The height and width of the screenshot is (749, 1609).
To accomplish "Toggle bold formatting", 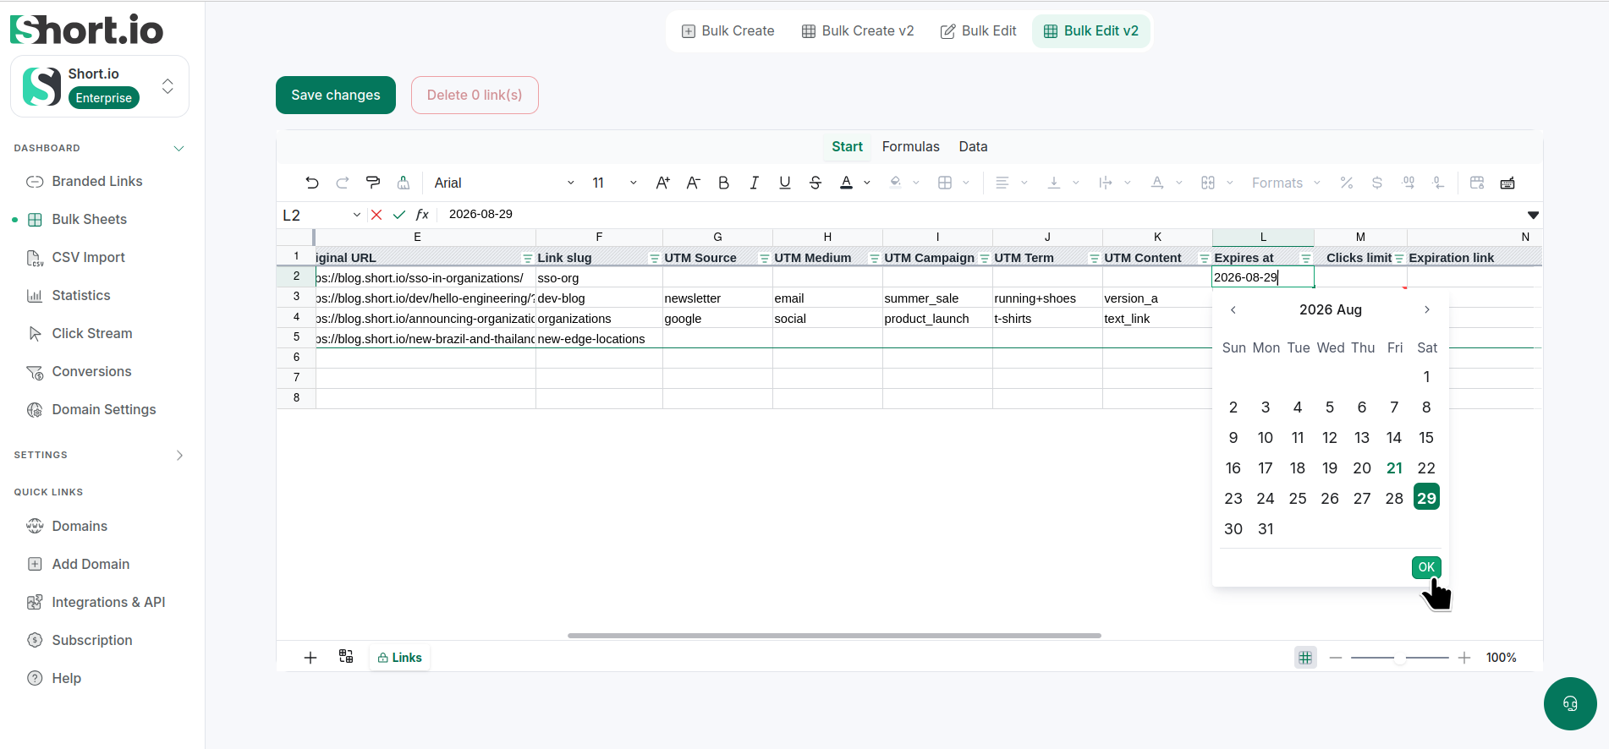I will (x=723, y=183).
